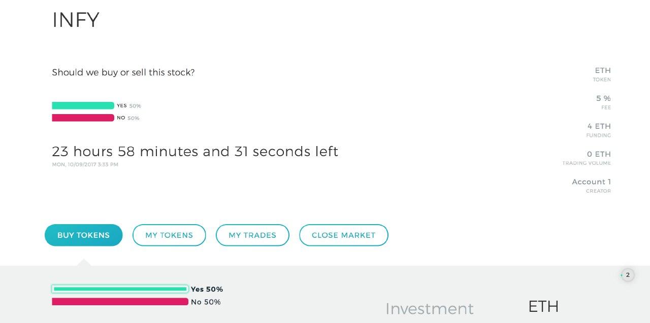Click the ETH unit label beside Investment
This screenshot has width=650, height=323.
coord(543,306)
